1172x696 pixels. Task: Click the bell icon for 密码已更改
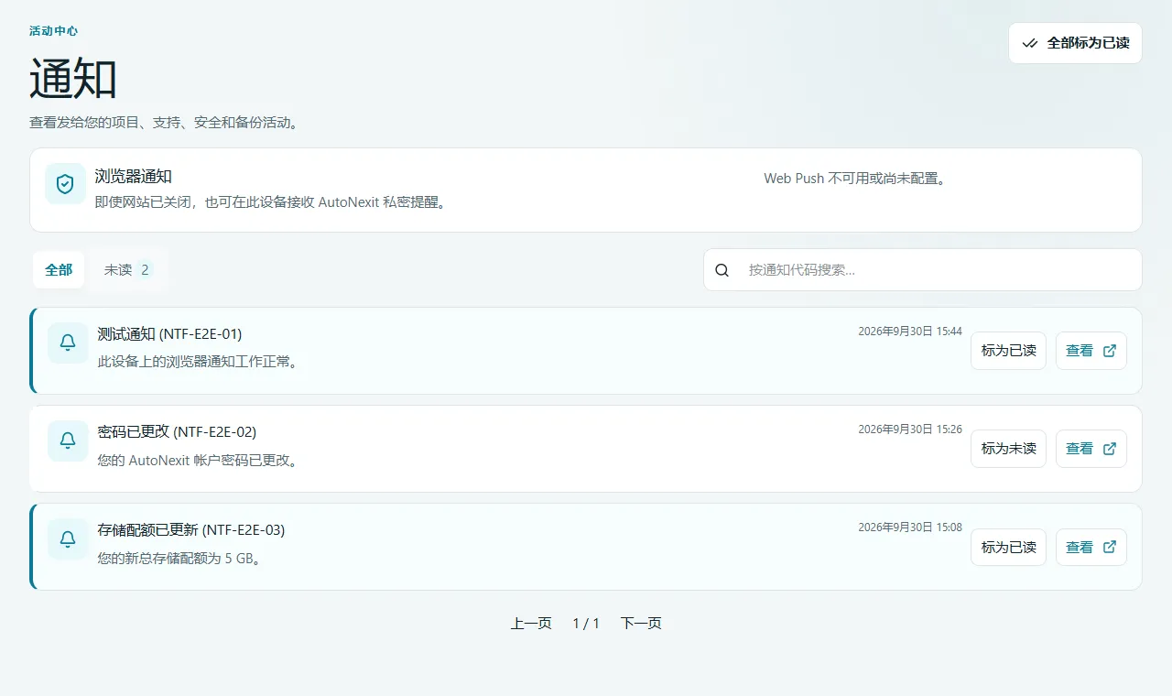(68, 440)
